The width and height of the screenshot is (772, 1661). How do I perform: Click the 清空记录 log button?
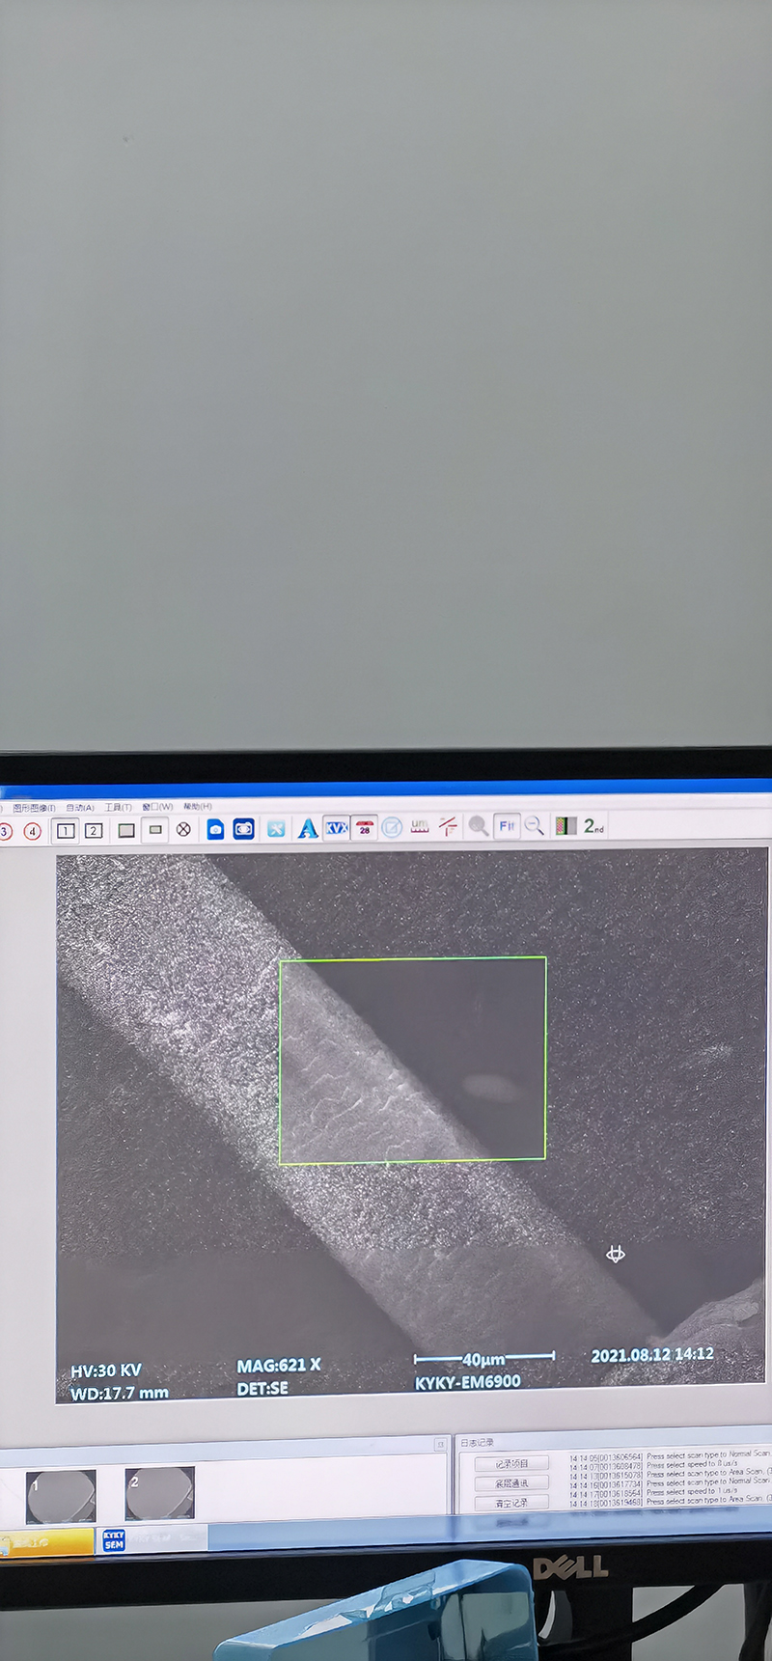point(511,1503)
